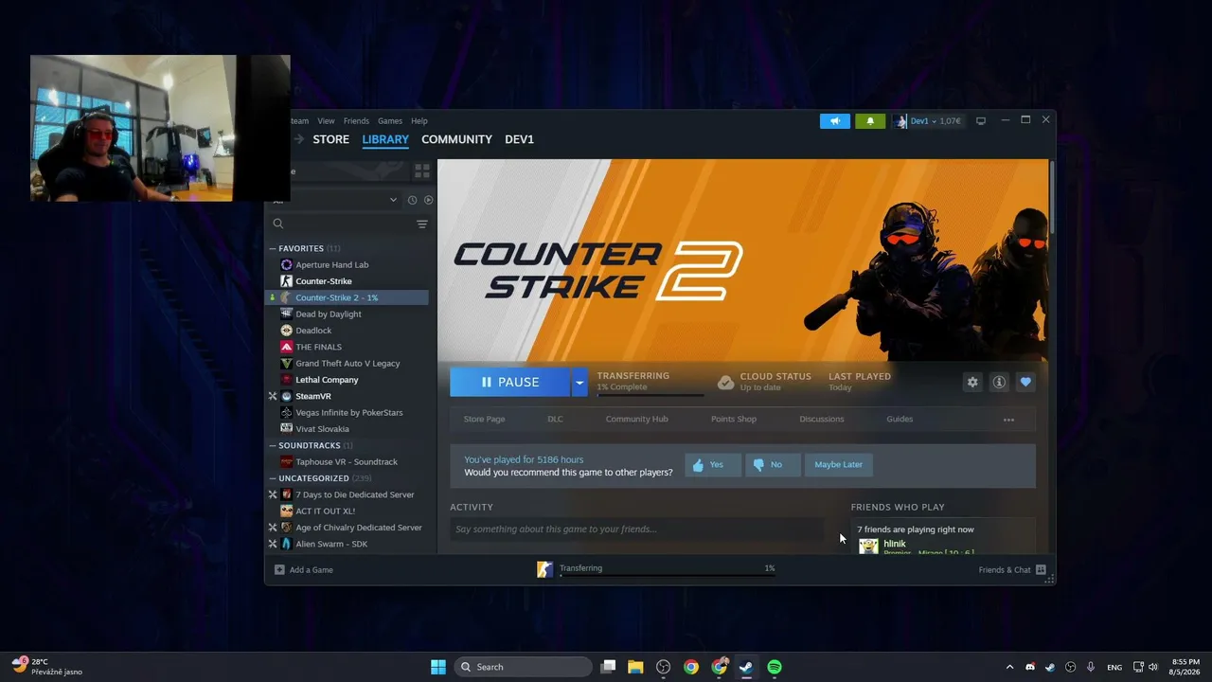Toggle the favorite heart for Counter-Strike 2
Screen dimensions: 1212x682
pos(1025,382)
